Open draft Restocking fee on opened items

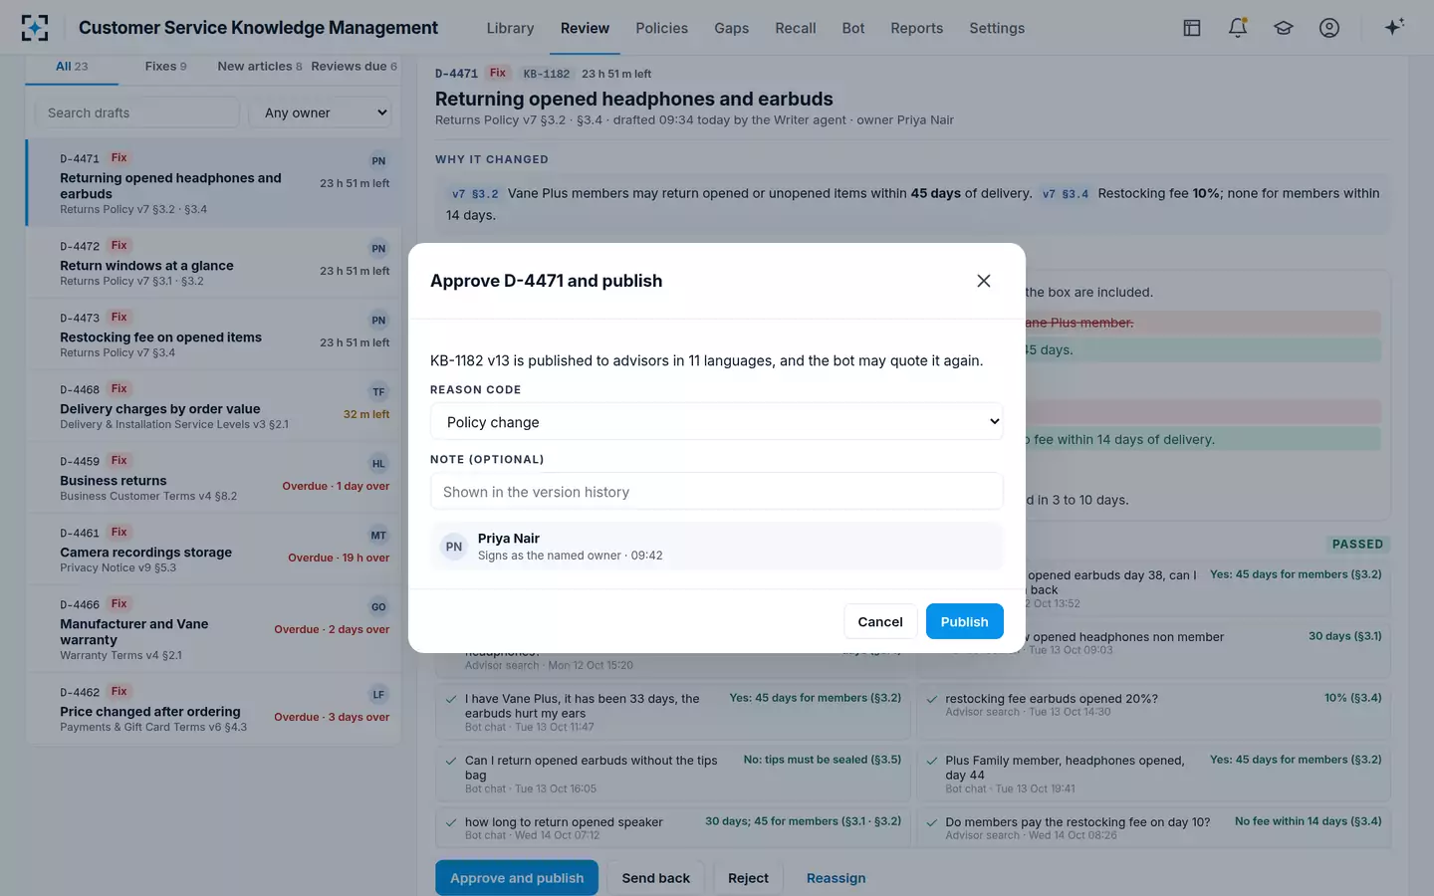pyautogui.click(x=213, y=335)
